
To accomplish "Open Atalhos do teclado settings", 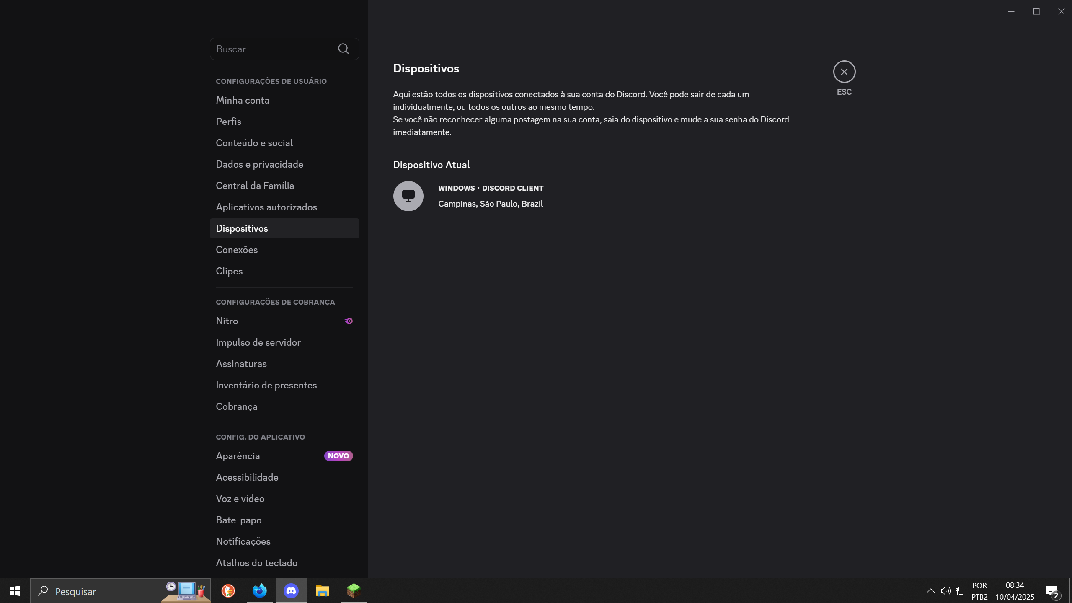I will coord(284,563).
